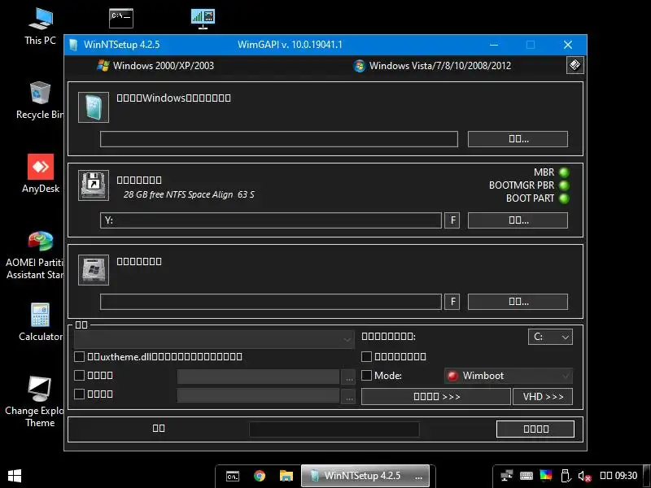The height and width of the screenshot is (488, 651).
Task: Open the Recycle Bin desktop icon
Action: pos(40,100)
